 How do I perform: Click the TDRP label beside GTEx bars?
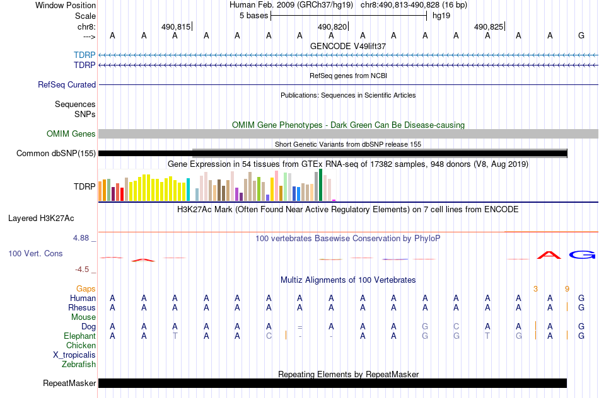(84, 186)
